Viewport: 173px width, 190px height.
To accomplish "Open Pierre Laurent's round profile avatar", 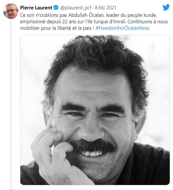I will (x=11, y=11).
